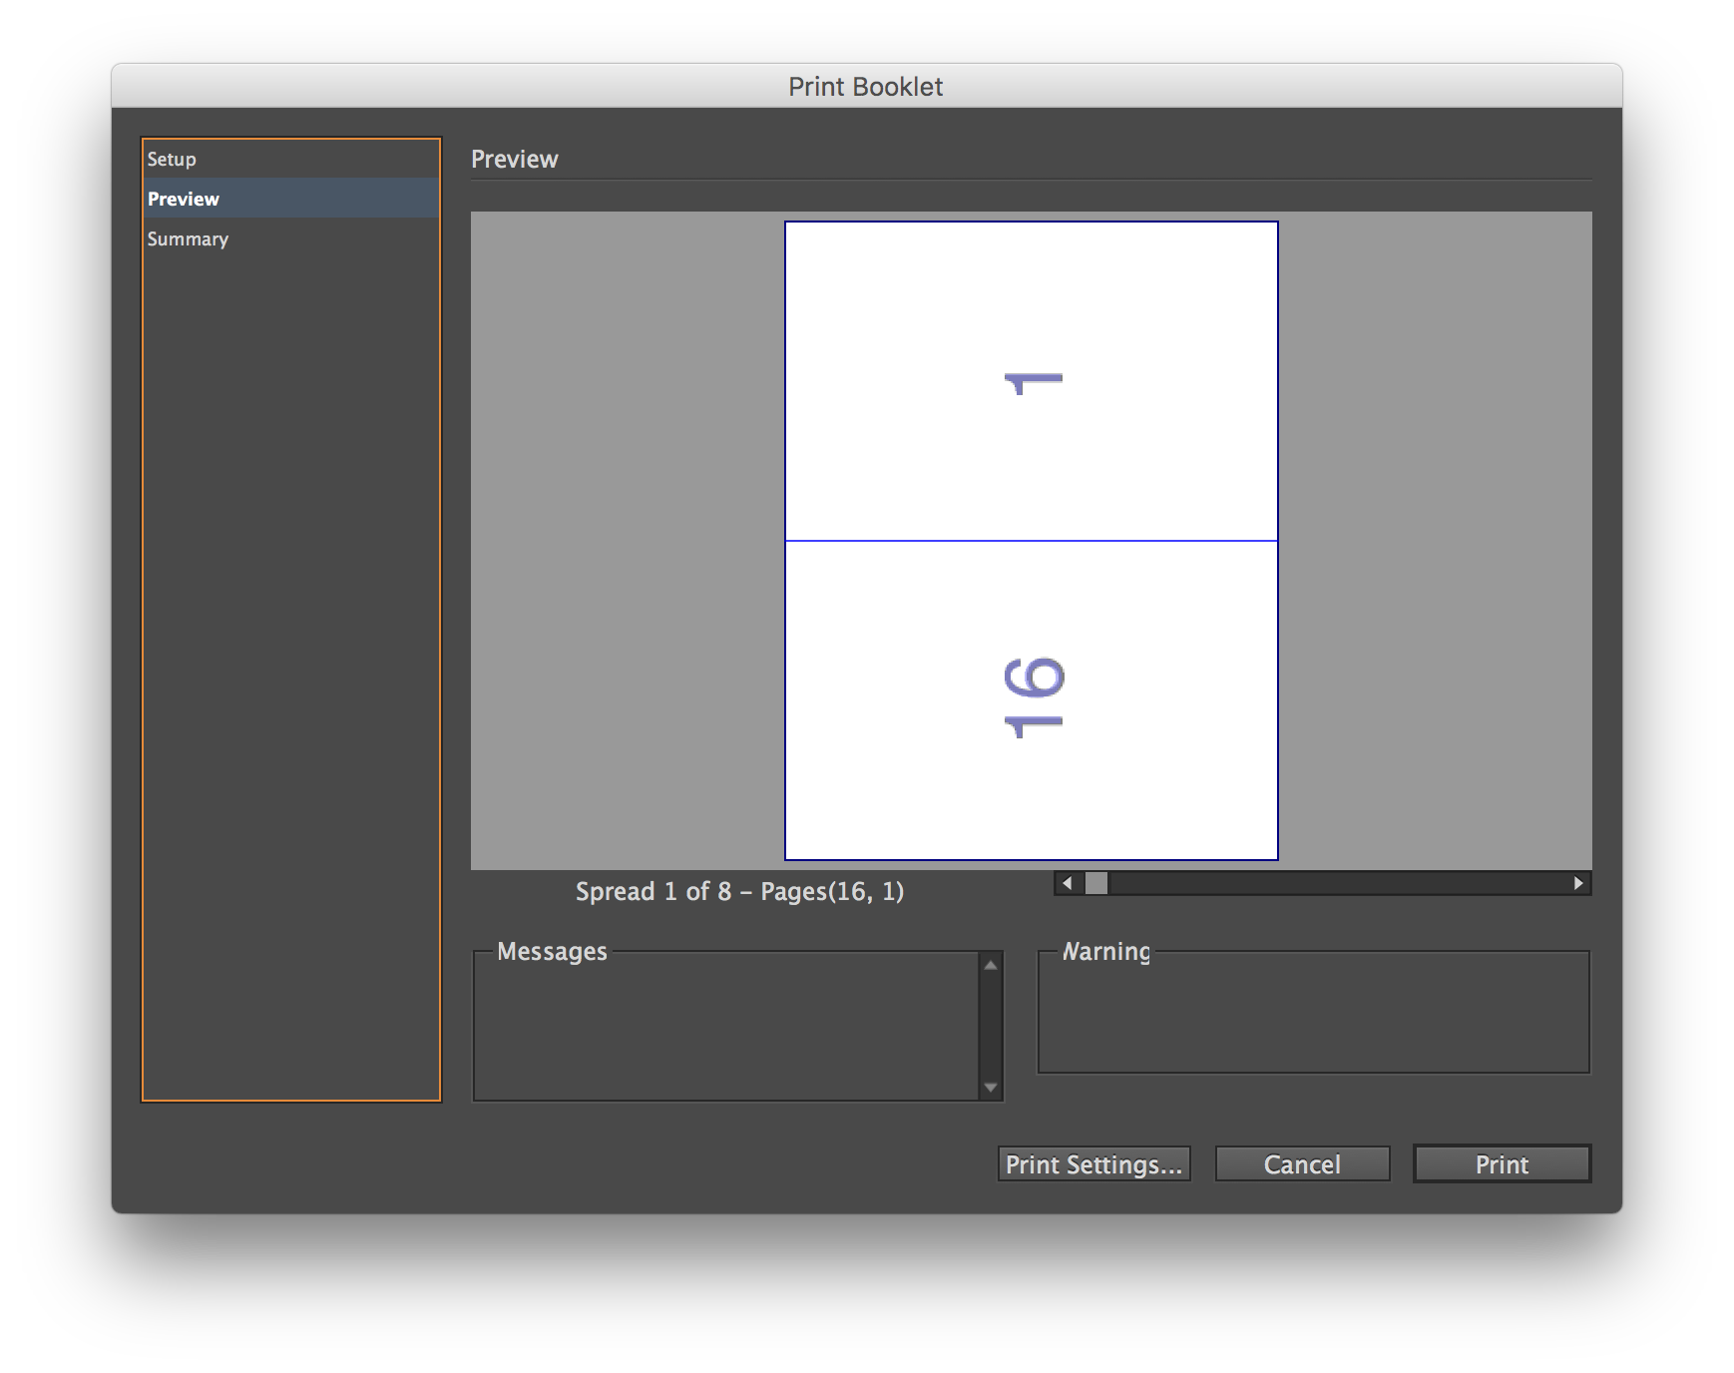Image resolution: width=1734 pixels, height=1373 pixels.
Task: Click the left arrow of the spread scrollbar
Action: (x=1068, y=883)
